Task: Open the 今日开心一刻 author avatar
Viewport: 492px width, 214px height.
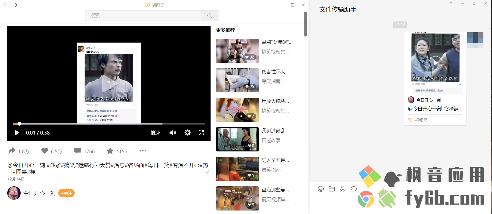Action: pos(14,193)
